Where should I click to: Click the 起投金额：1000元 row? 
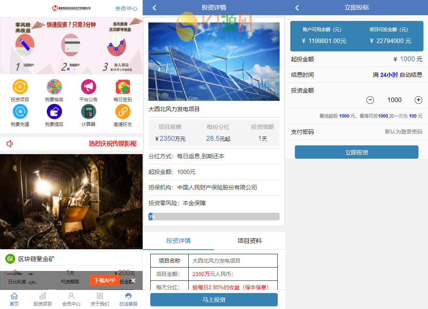[214, 172]
